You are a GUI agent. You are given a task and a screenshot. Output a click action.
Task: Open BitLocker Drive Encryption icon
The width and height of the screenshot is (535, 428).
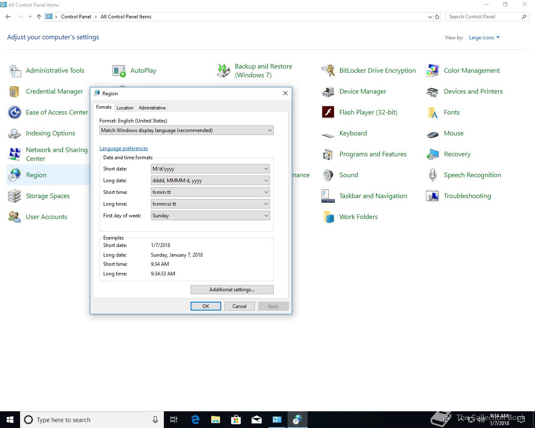pyautogui.click(x=328, y=71)
